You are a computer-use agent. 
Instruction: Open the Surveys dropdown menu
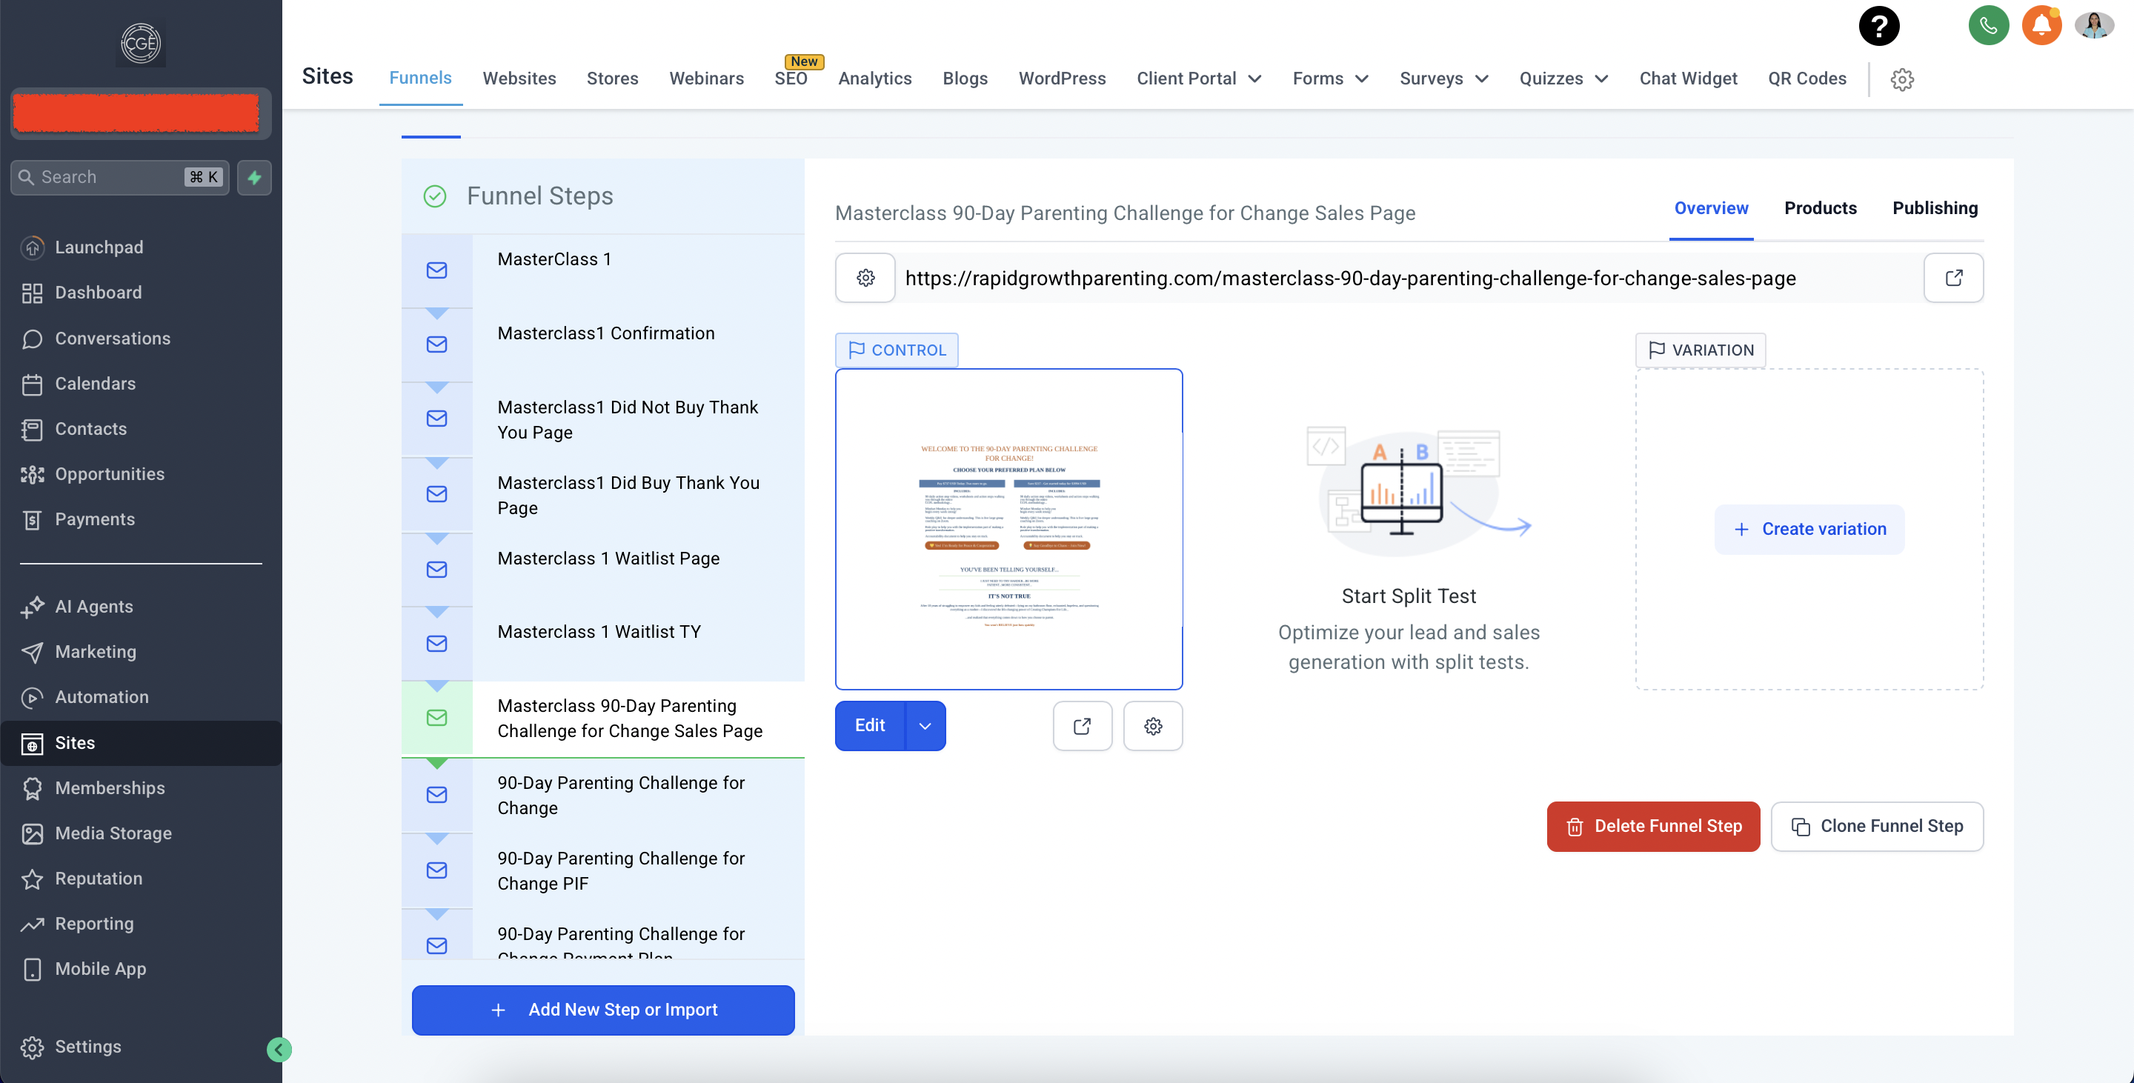(1443, 79)
